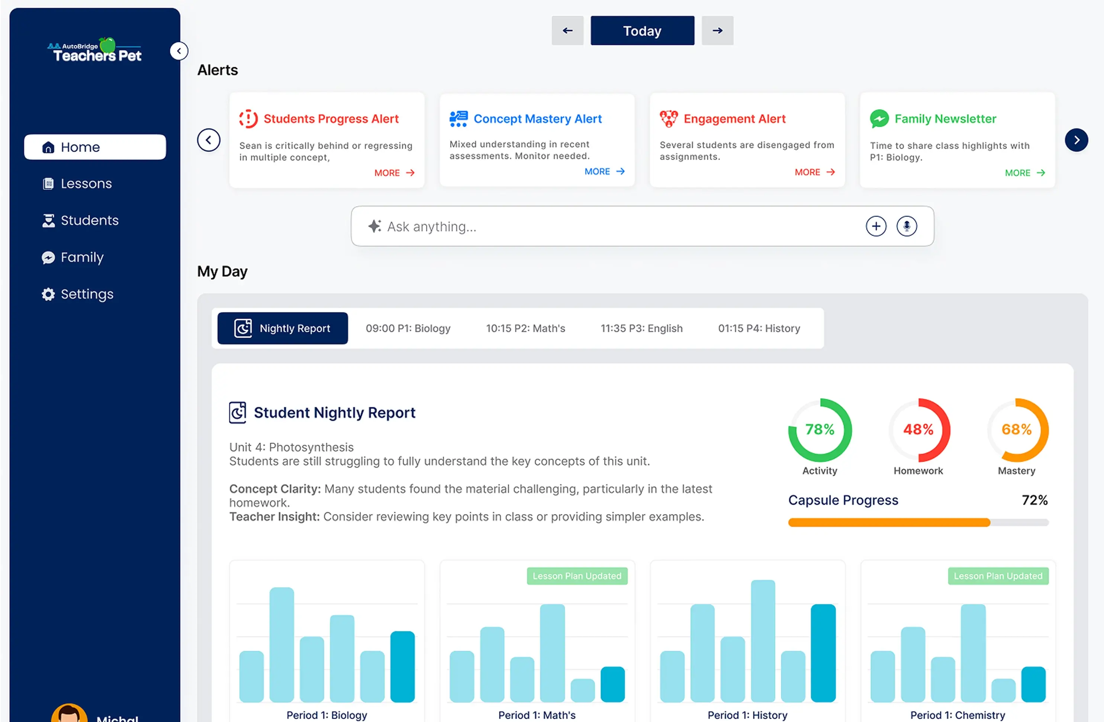Click the Capsule Progress label
The width and height of the screenshot is (1104, 722).
point(843,501)
